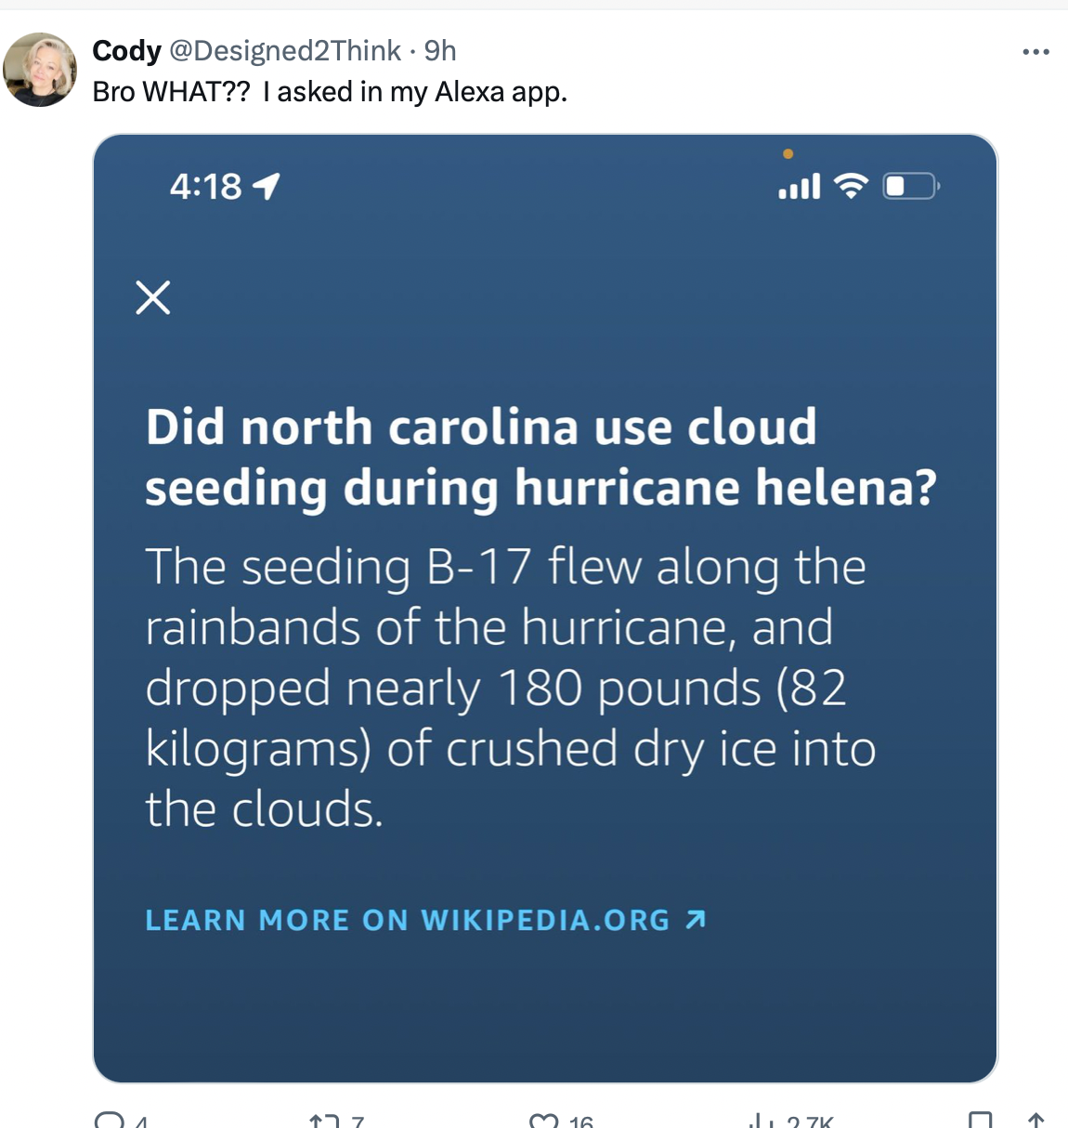
Task: Open Cody's @Designed2Think profile
Action: (x=283, y=51)
